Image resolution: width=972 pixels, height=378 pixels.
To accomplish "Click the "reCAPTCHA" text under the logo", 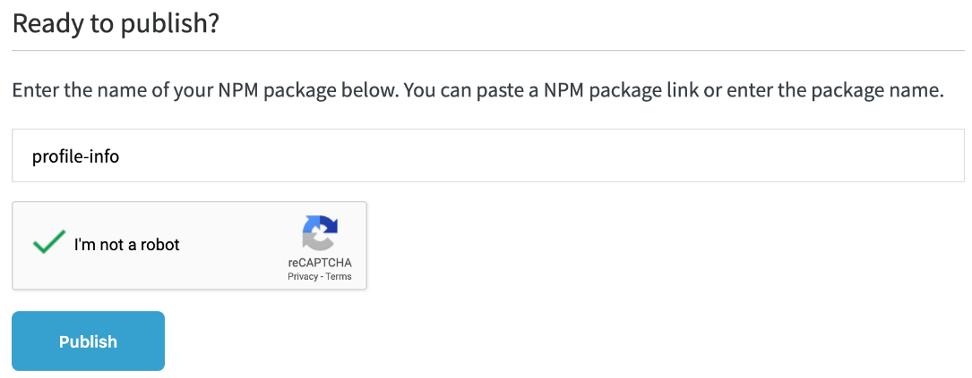I will (320, 263).
